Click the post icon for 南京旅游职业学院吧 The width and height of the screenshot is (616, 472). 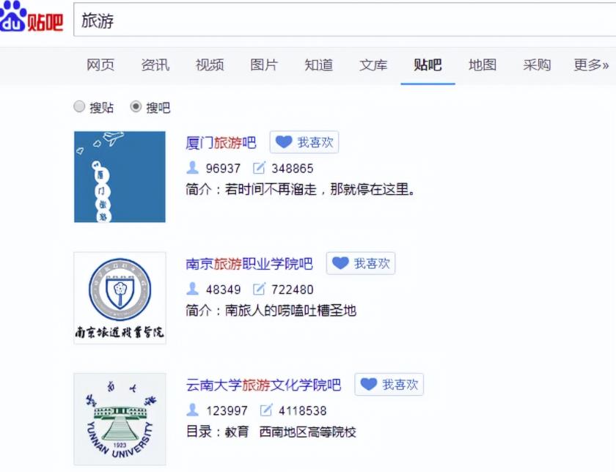(x=259, y=289)
